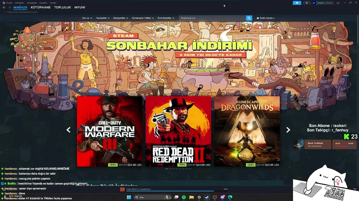Show previous carousel games with left arrow
The image size is (359, 201).
(x=68, y=130)
